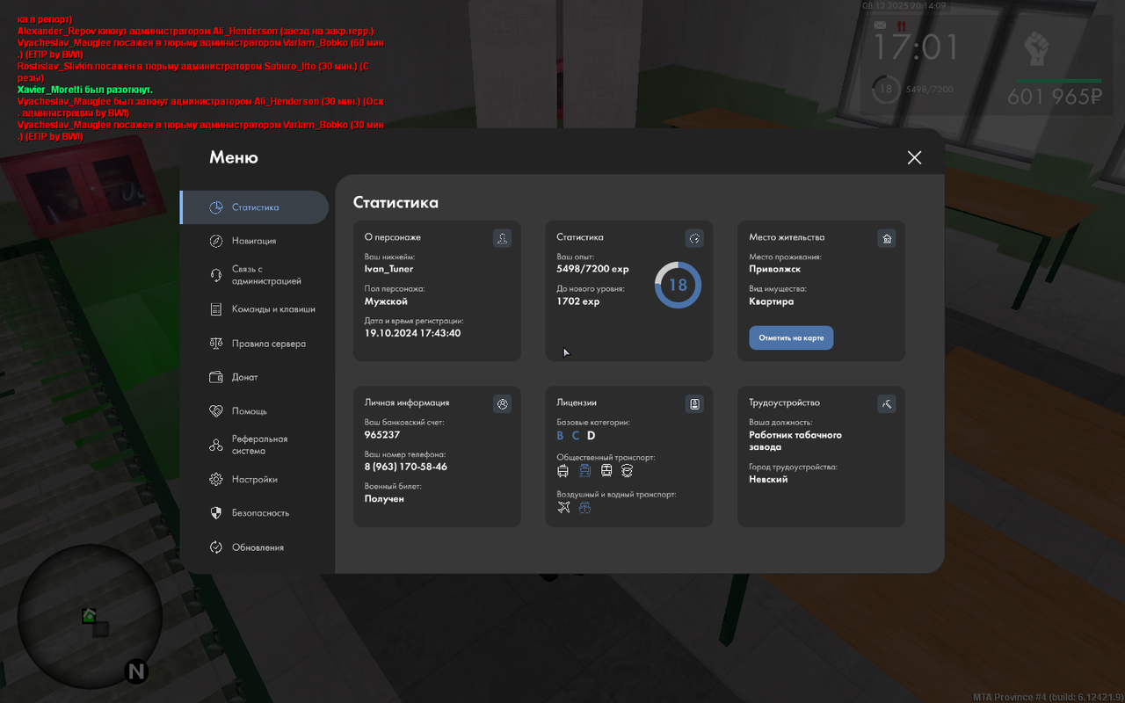Click the green Xavier_Moretti chat message

coord(84,90)
